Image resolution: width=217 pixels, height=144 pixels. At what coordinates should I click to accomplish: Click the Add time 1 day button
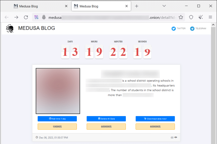(57, 119)
